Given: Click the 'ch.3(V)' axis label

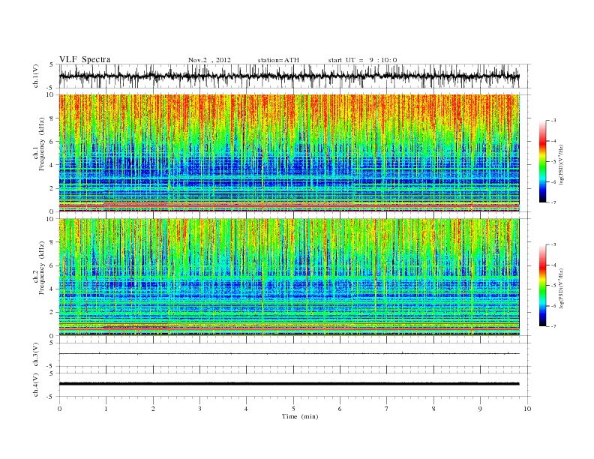Looking at the screenshot, I should (36, 355).
